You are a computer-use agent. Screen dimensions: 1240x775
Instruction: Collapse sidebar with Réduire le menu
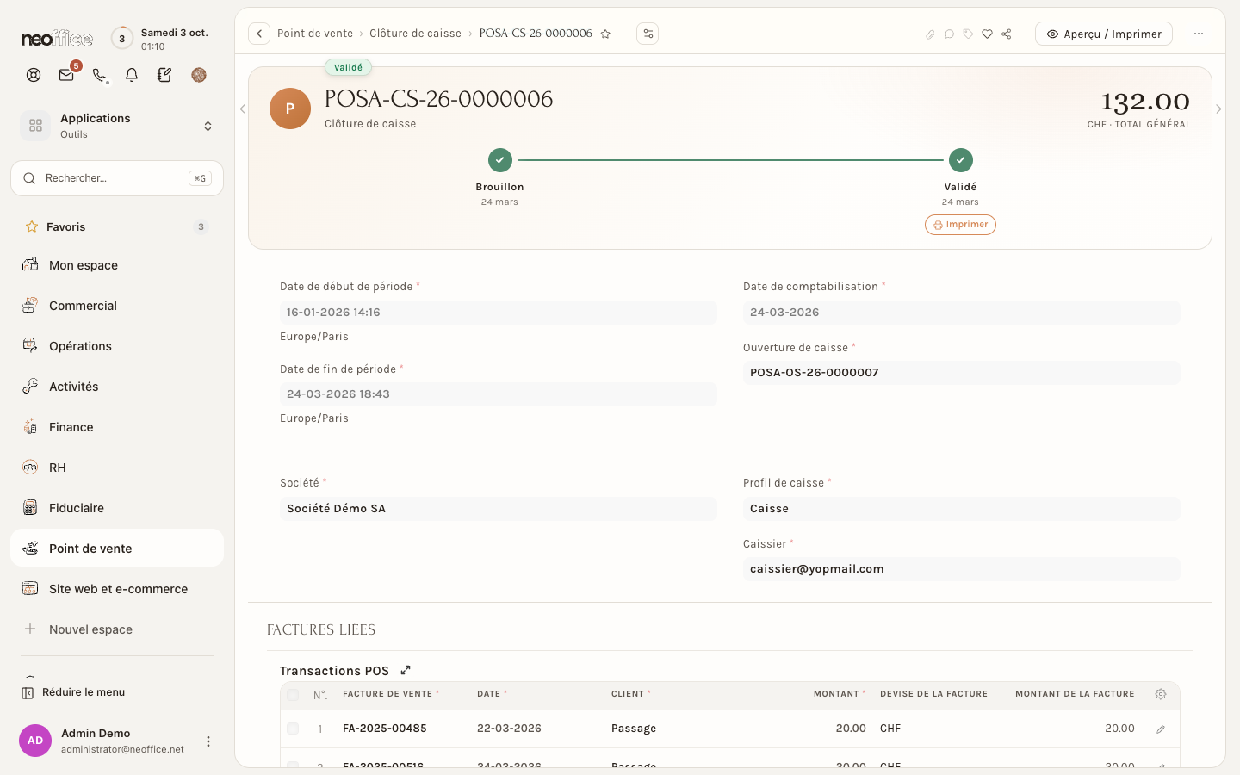click(73, 692)
